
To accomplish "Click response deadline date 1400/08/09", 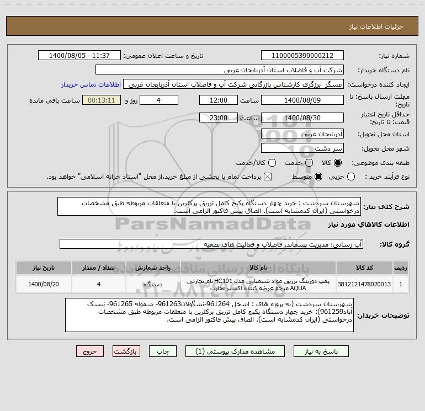I will pyautogui.click(x=302, y=100).
